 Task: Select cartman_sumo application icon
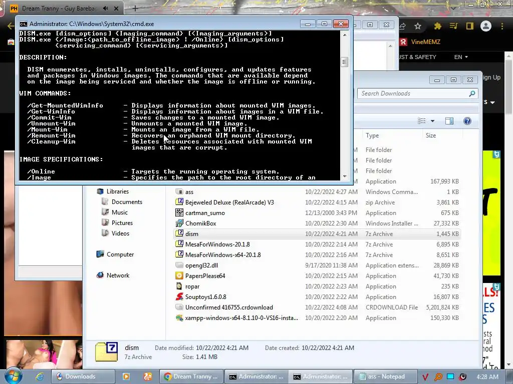(x=179, y=212)
